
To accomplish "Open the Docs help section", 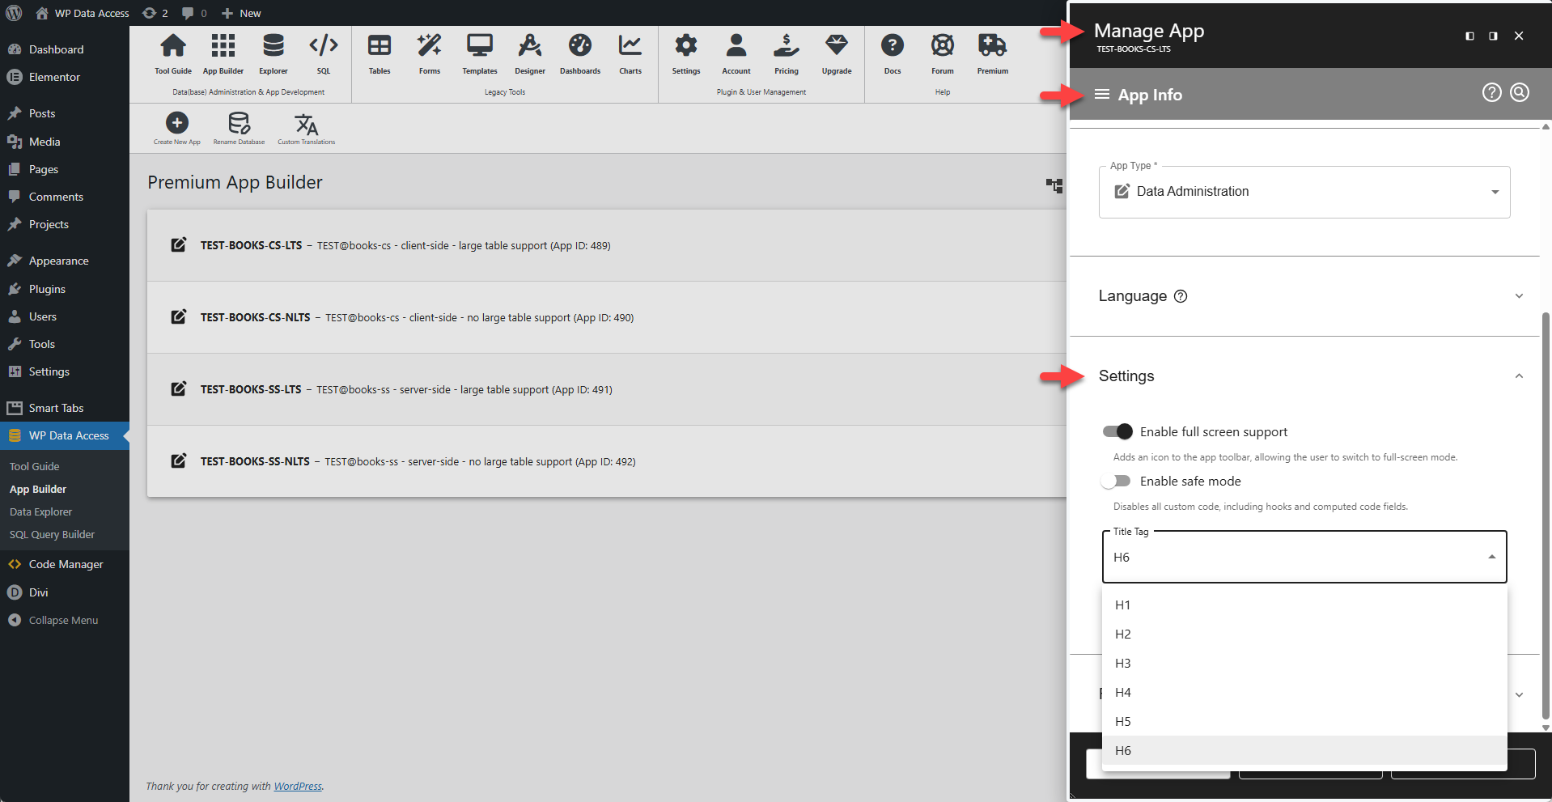I will tap(893, 53).
